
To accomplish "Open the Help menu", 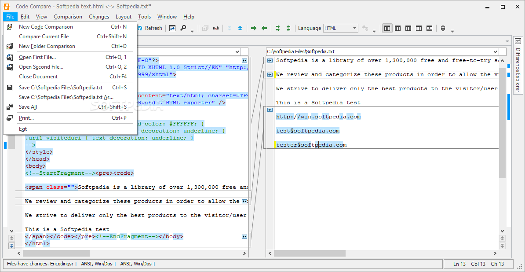I will point(189,17).
